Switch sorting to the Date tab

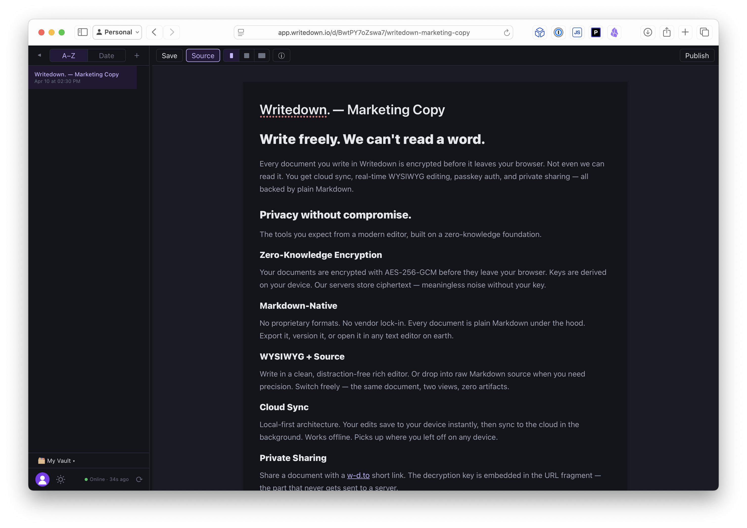[x=106, y=55]
